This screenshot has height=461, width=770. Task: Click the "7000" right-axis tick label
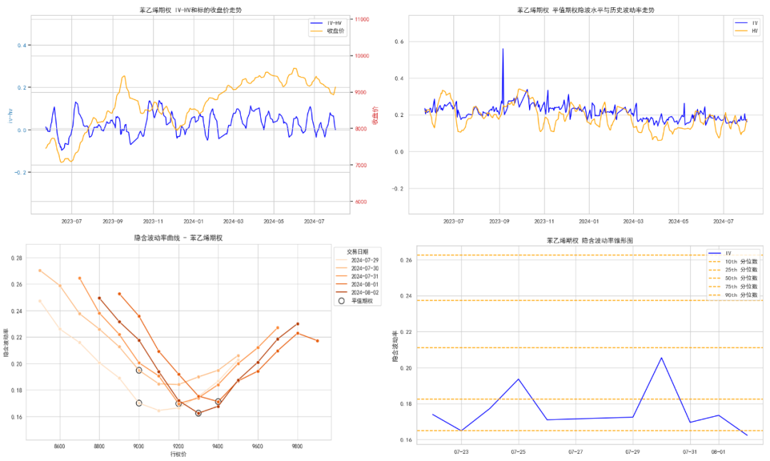pyautogui.click(x=361, y=166)
